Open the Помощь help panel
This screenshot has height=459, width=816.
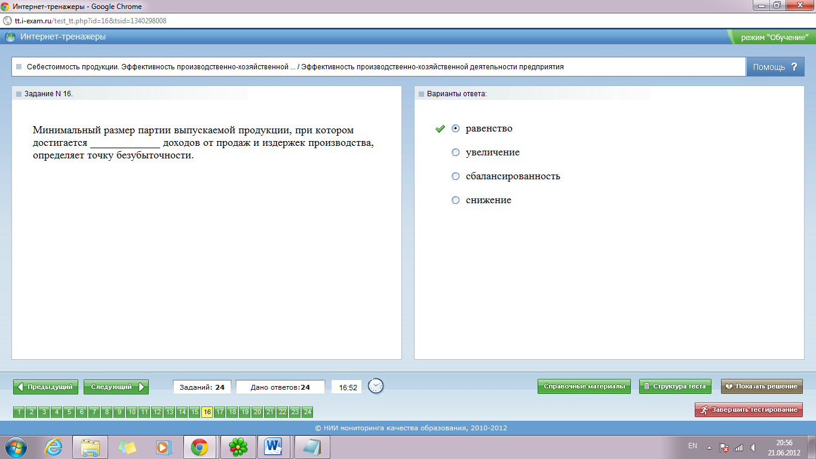tap(775, 67)
